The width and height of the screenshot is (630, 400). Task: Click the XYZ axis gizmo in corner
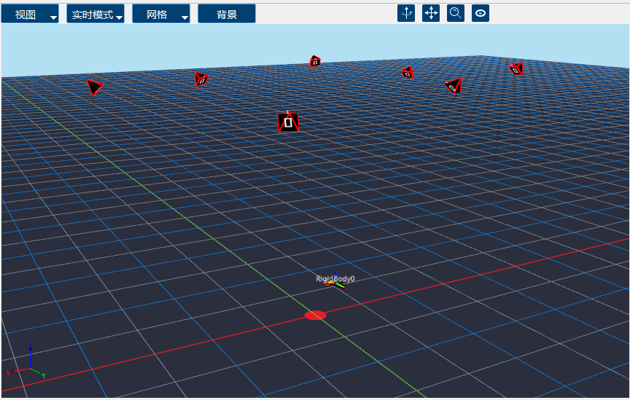26,360
